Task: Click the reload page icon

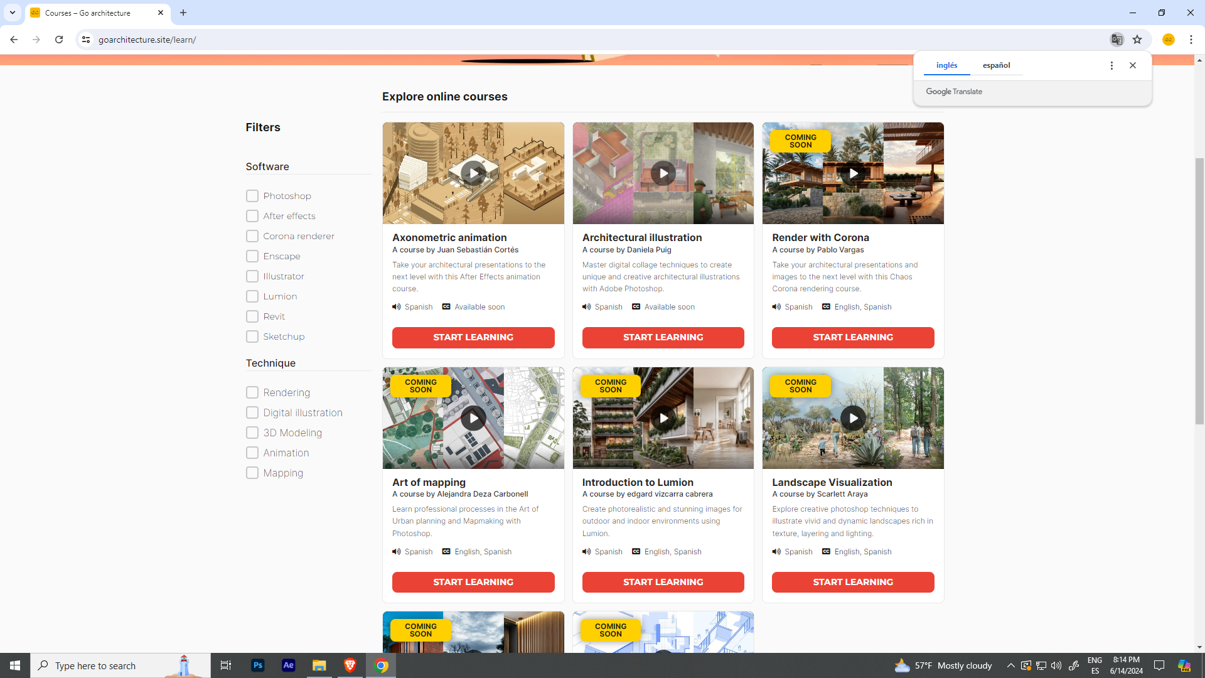Action: pos(59,40)
